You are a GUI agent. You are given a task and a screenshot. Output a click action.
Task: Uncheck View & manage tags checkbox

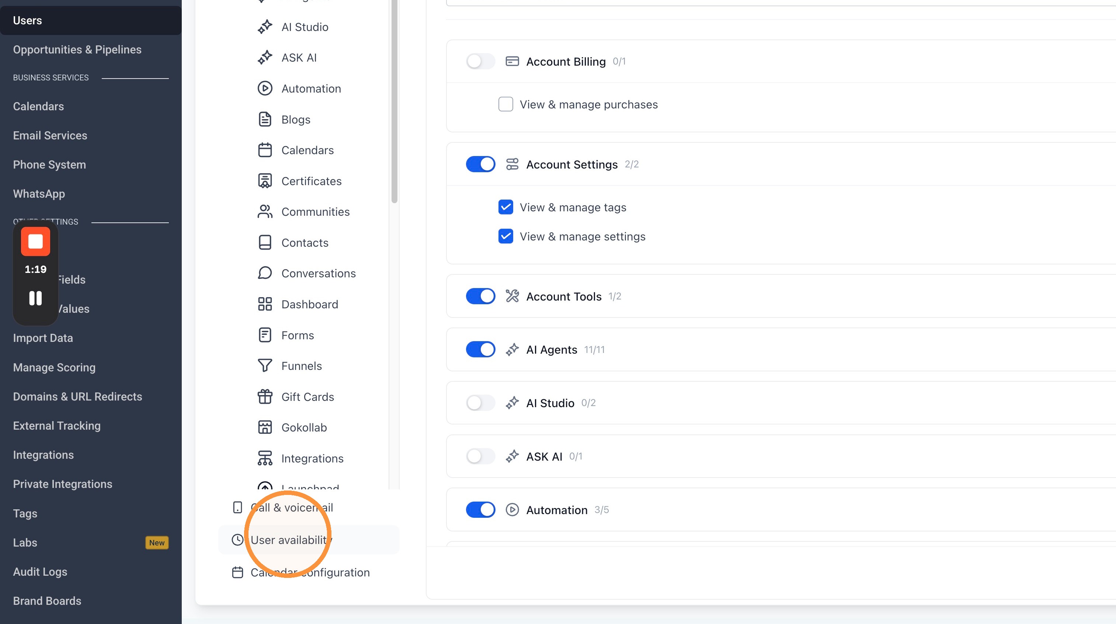505,207
